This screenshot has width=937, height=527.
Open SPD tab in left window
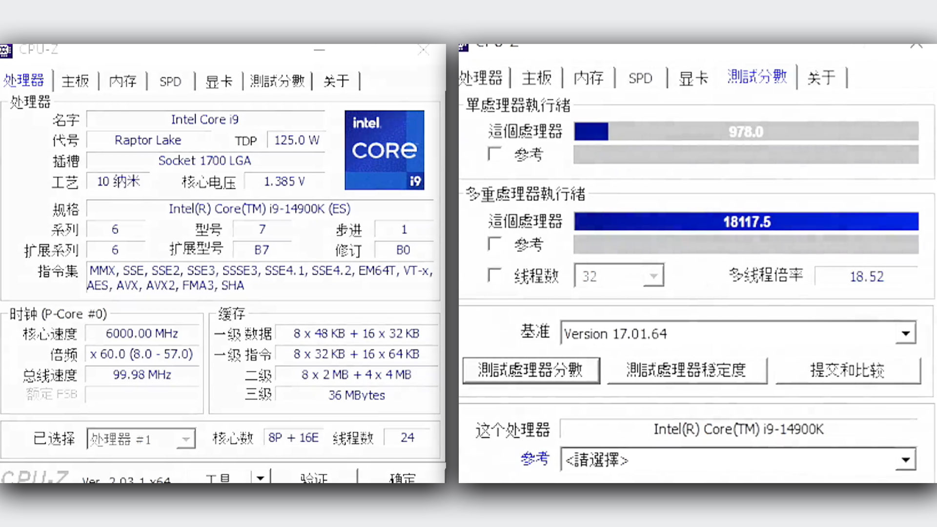[x=170, y=81]
